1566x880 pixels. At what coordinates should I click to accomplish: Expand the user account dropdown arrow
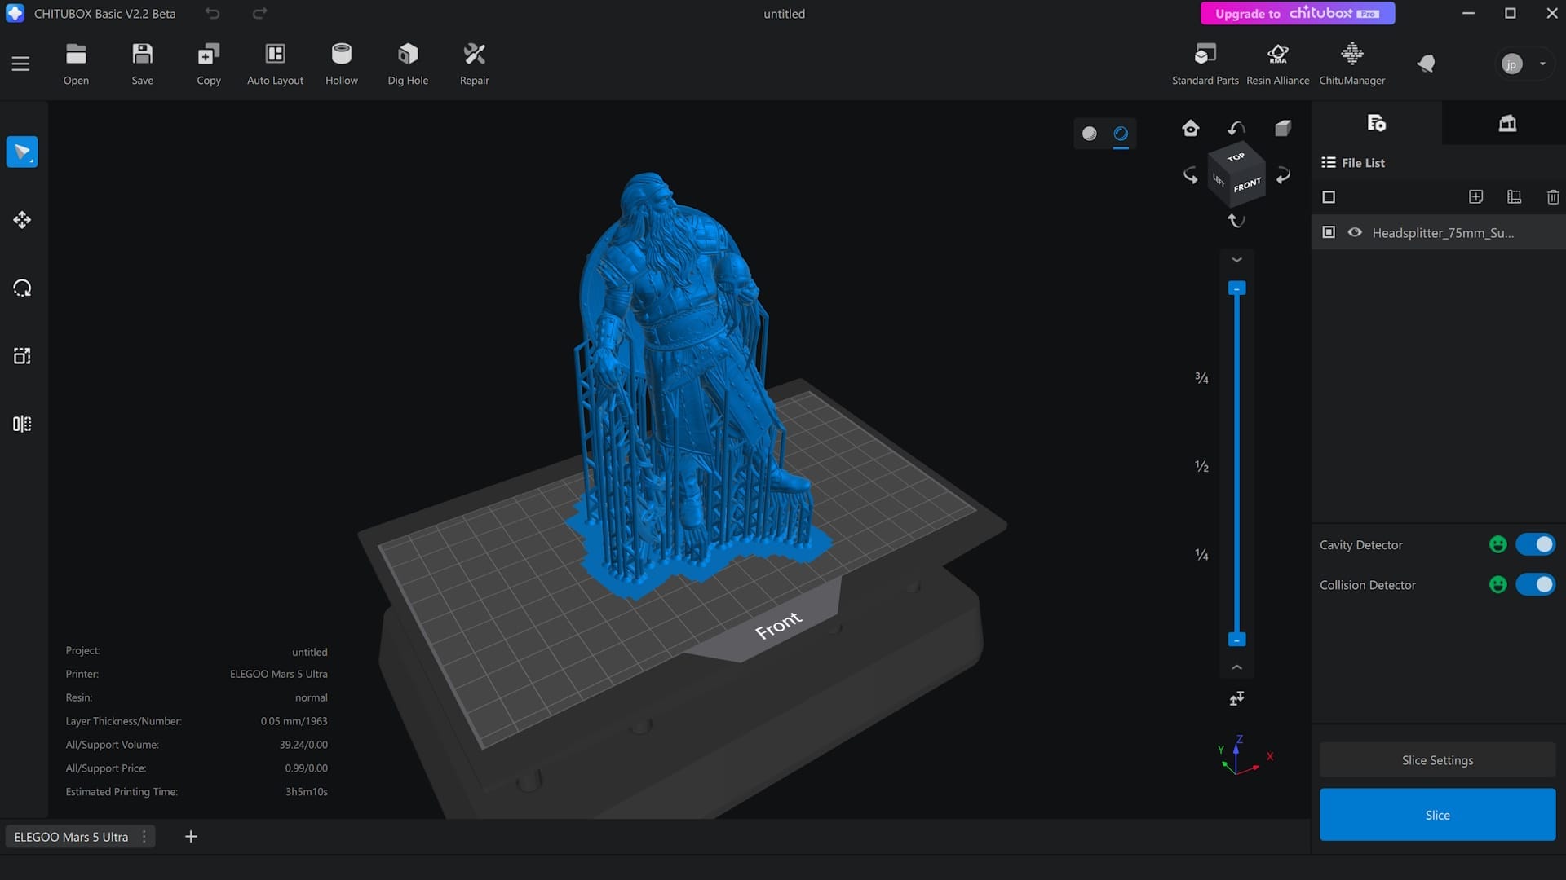pos(1542,64)
